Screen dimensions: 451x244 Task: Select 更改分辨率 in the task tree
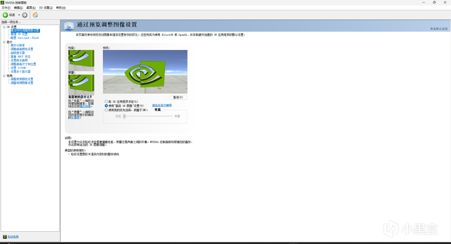(18, 45)
